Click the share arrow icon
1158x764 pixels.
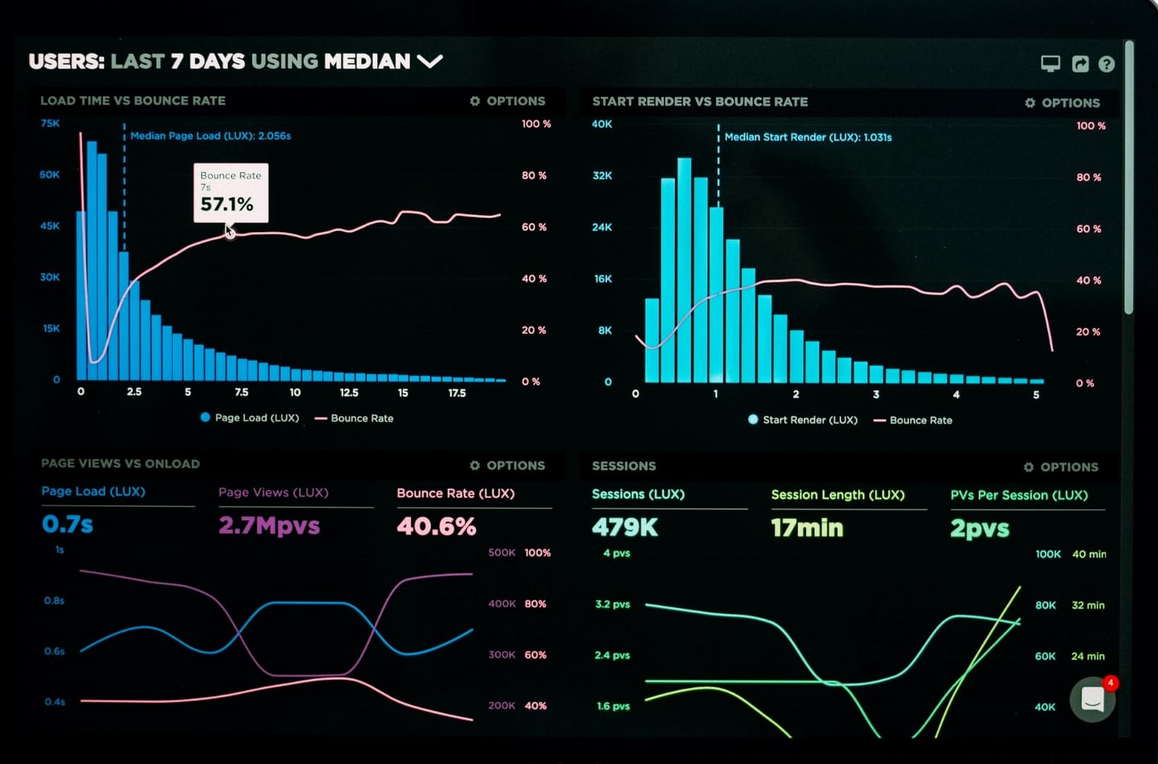tap(1080, 64)
